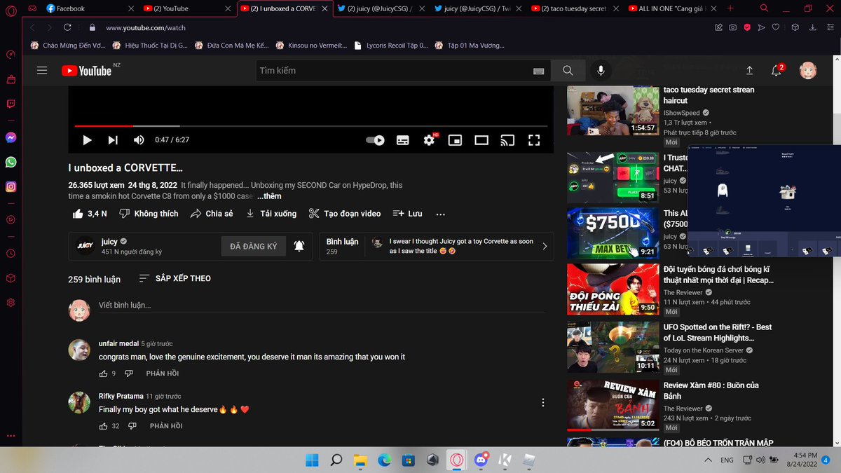Viewport: 841px width, 473px height.
Task: Open video settings gear
Action: 429,140
